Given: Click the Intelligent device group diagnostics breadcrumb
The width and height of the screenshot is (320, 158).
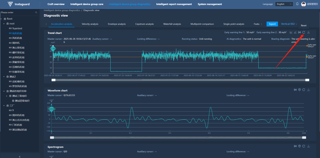Looking at the screenshot, I should point(62,10).
